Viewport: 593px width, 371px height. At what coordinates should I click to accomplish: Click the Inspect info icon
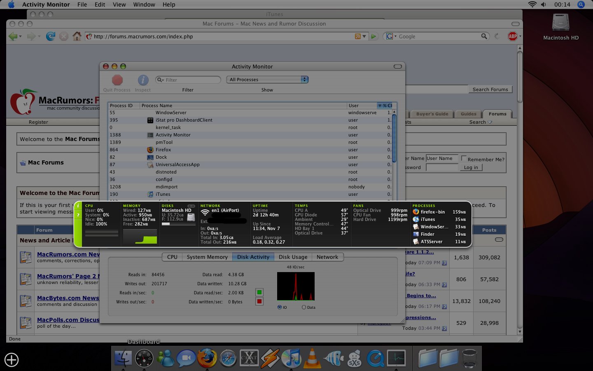pos(143,80)
